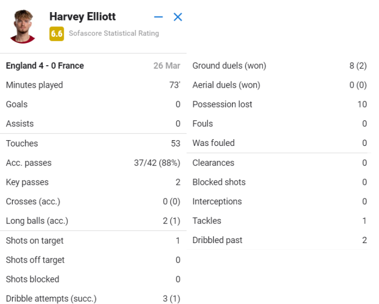Click the Sofascore Statistical Rating label
The width and height of the screenshot is (379, 304).
(114, 34)
